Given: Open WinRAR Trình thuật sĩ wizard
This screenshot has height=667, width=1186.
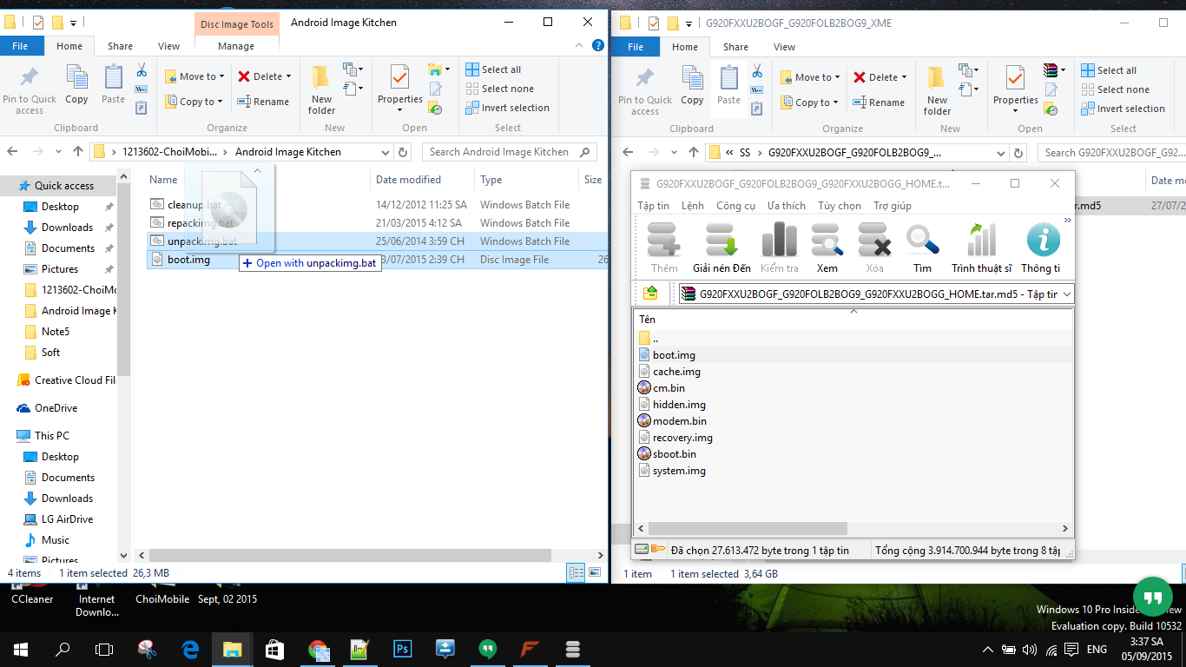Looking at the screenshot, I should (x=981, y=248).
